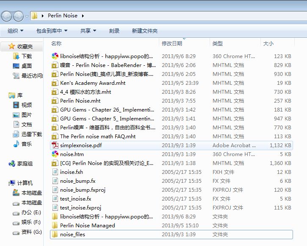Sort by the 修改日期 column header
The width and height of the screenshot is (307, 246).
[172, 43]
